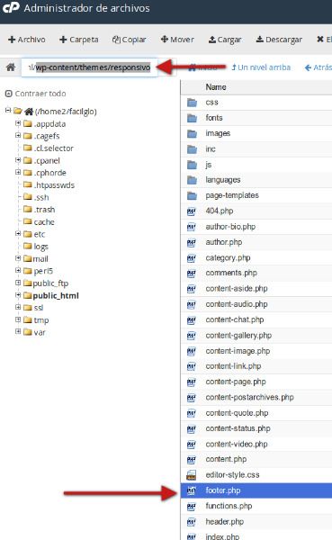The width and height of the screenshot is (332, 540).
Task: Select the editor-style.css file icon
Action: [x=191, y=475]
